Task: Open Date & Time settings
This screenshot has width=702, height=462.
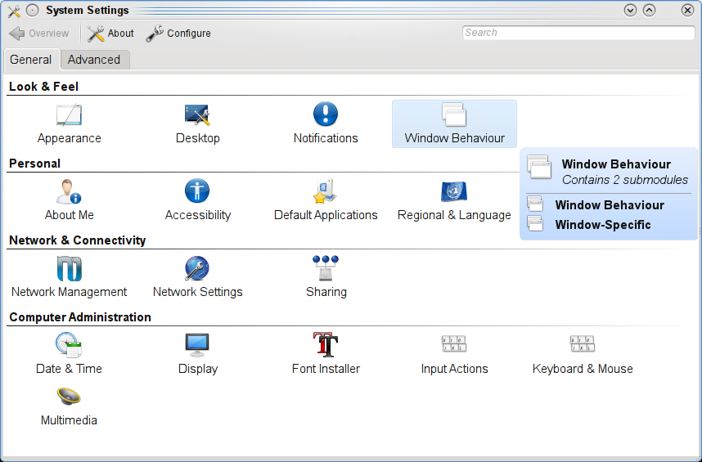Action: 69,354
